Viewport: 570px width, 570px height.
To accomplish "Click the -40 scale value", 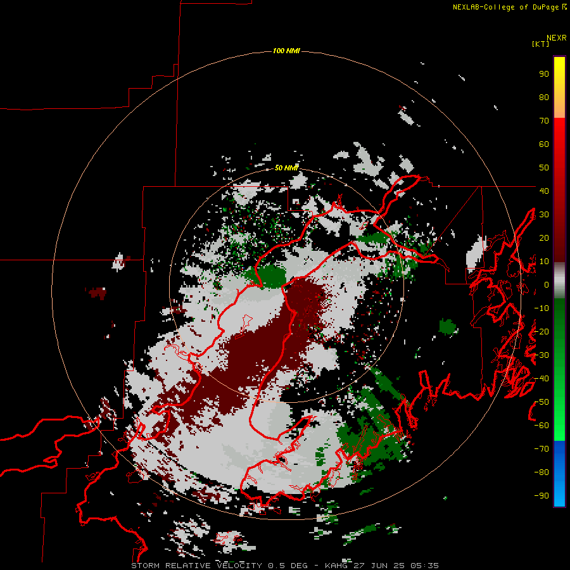I will click(x=541, y=379).
